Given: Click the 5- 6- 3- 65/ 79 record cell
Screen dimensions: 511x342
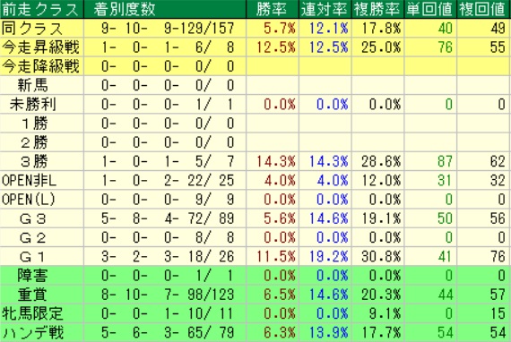Looking at the screenshot, I should coord(165,332).
